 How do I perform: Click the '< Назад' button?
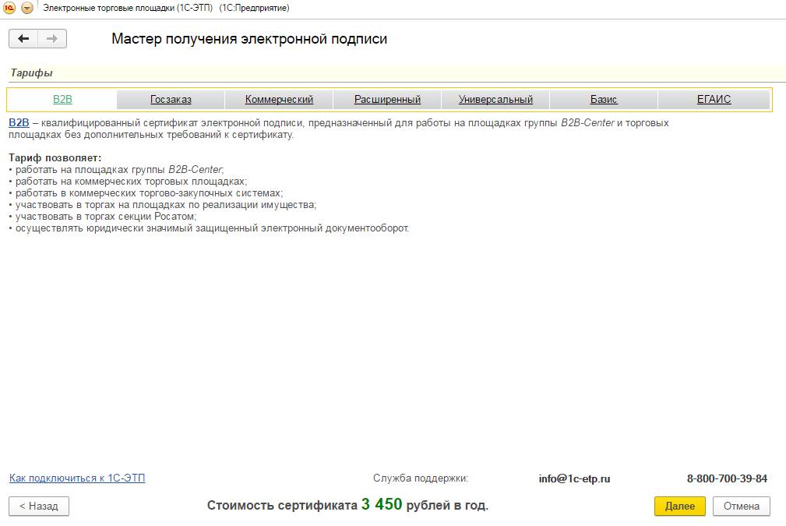point(39,506)
